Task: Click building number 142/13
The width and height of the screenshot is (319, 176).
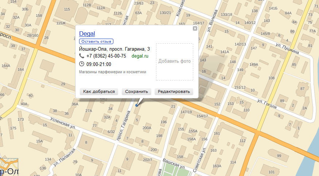Action: tap(240, 44)
